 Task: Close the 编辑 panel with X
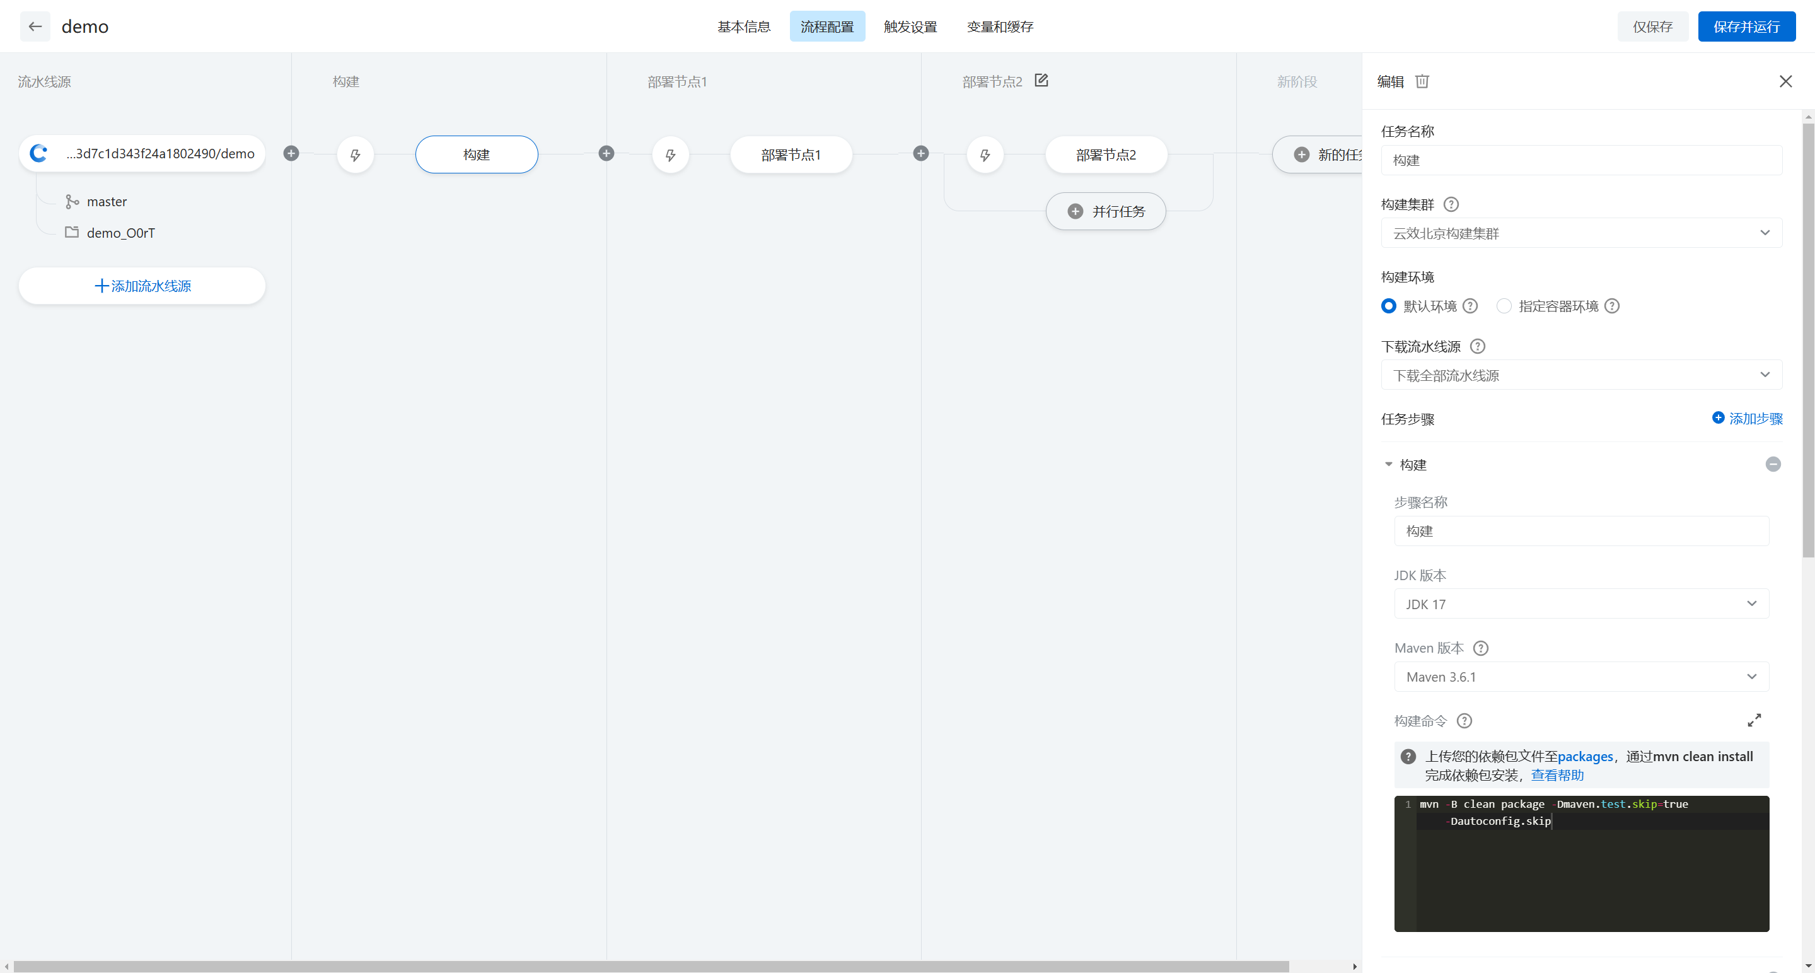tap(1785, 81)
